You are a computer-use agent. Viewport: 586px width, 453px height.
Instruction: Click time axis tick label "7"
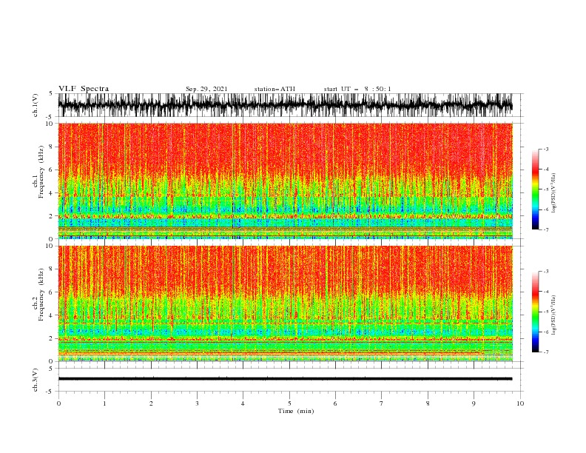(382, 403)
